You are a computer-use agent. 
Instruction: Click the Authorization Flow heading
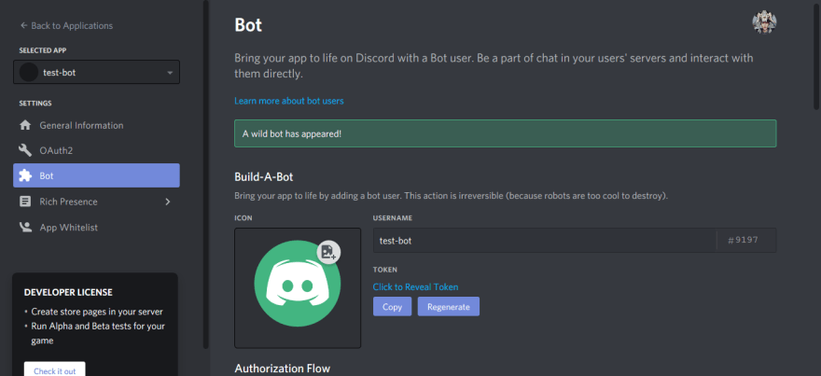click(282, 369)
